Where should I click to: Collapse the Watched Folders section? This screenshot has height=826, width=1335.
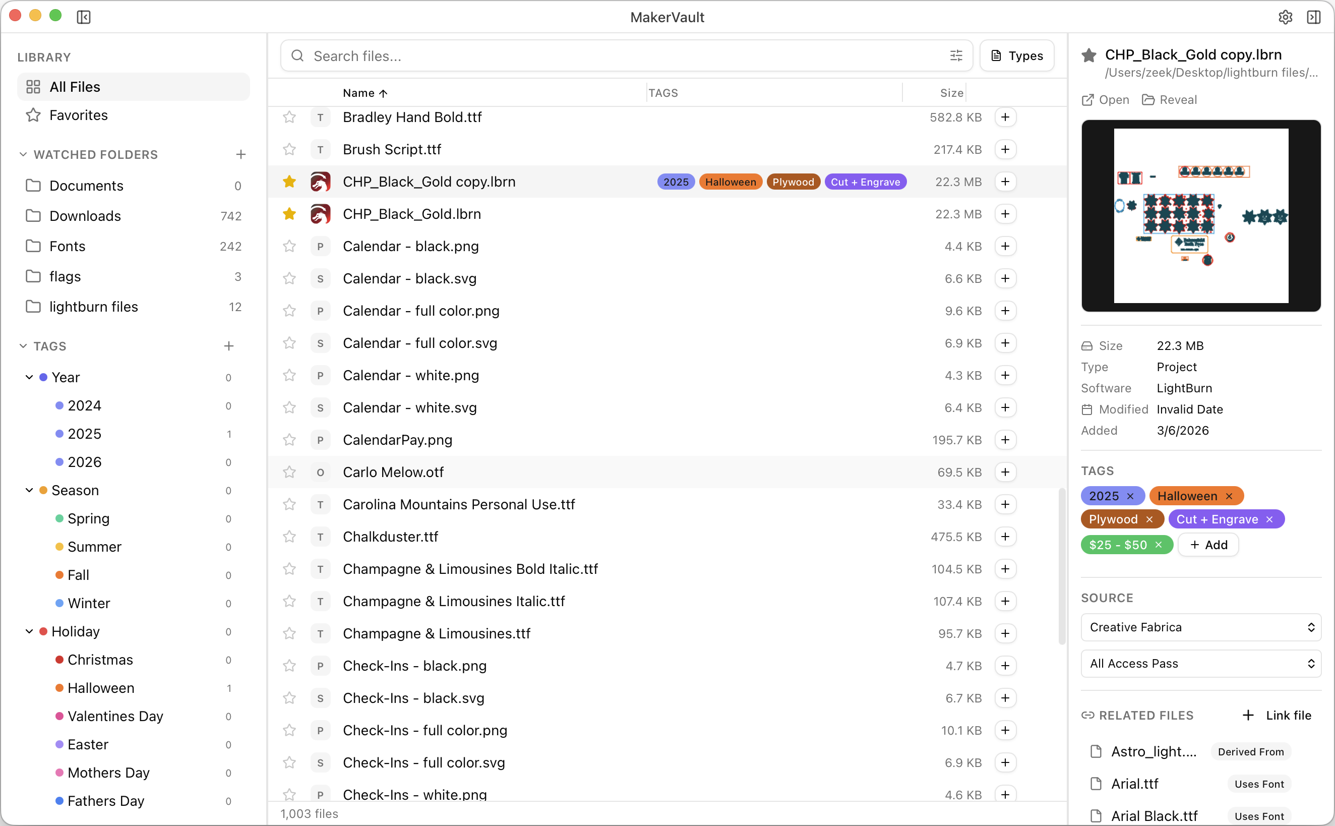click(23, 154)
